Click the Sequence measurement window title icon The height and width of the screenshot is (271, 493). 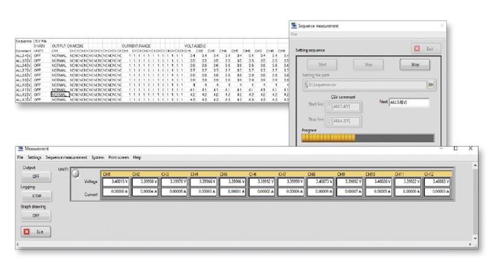coord(294,26)
